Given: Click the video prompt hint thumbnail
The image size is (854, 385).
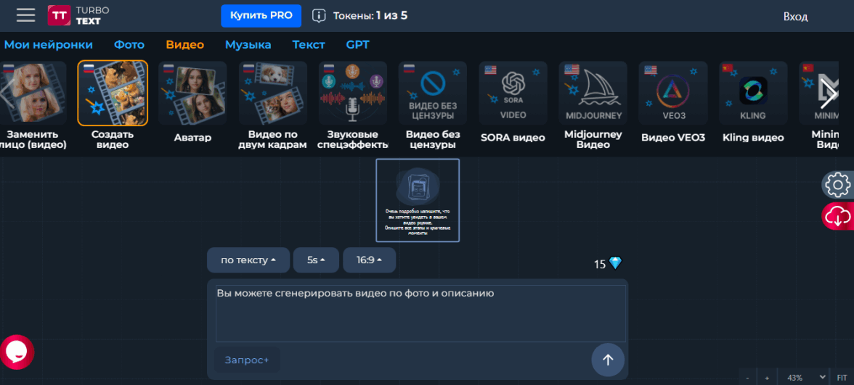Looking at the screenshot, I should point(418,200).
